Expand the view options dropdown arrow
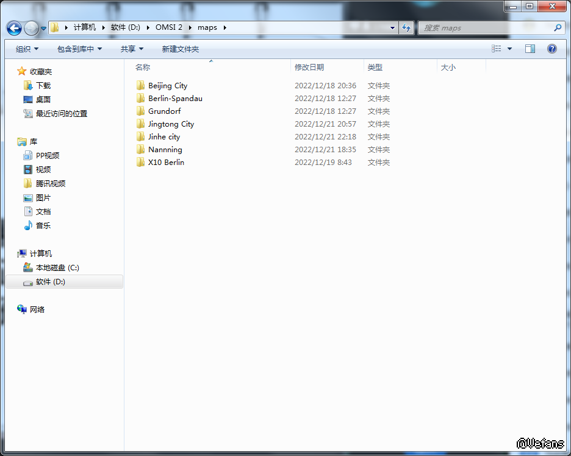Viewport: 571px width, 456px height. [509, 49]
